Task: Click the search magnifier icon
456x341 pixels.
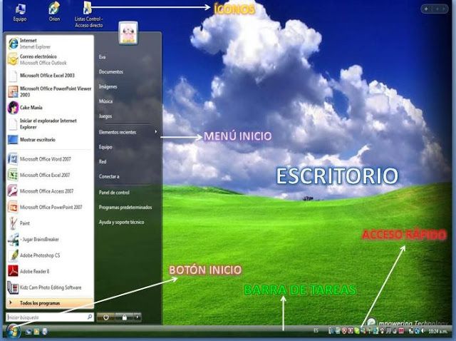Action: (90, 317)
